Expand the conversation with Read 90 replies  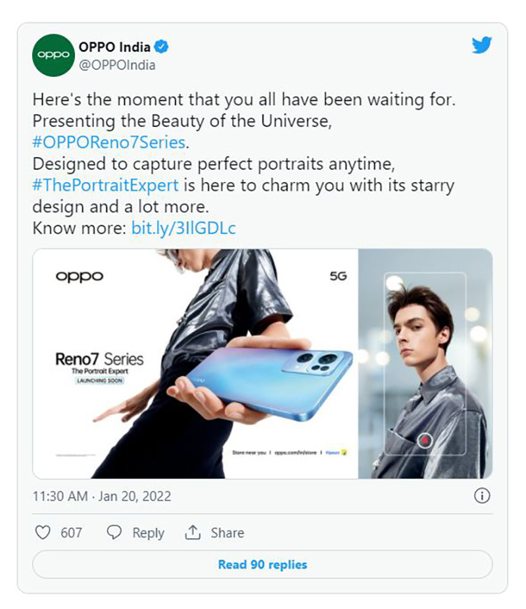point(262,564)
